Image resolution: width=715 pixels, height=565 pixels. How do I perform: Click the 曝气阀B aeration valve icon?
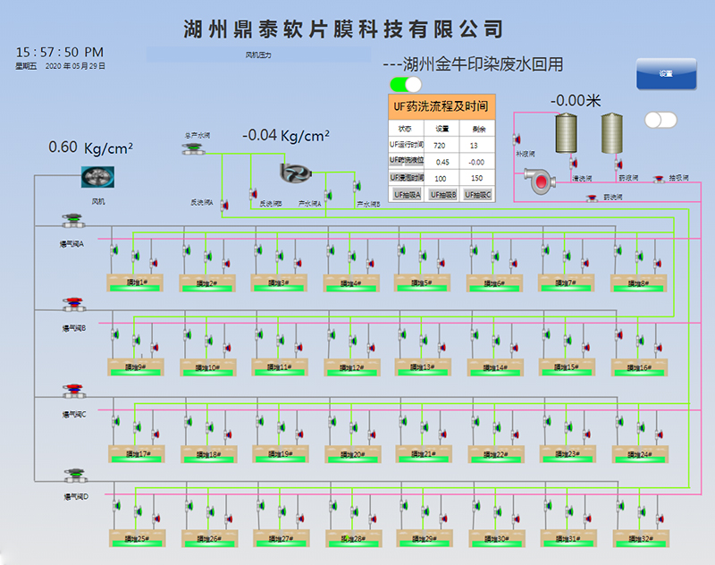(x=74, y=304)
